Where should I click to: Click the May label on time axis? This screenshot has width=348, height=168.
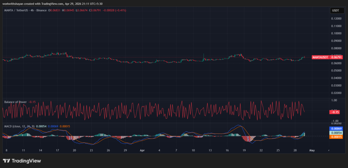[312, 151]
